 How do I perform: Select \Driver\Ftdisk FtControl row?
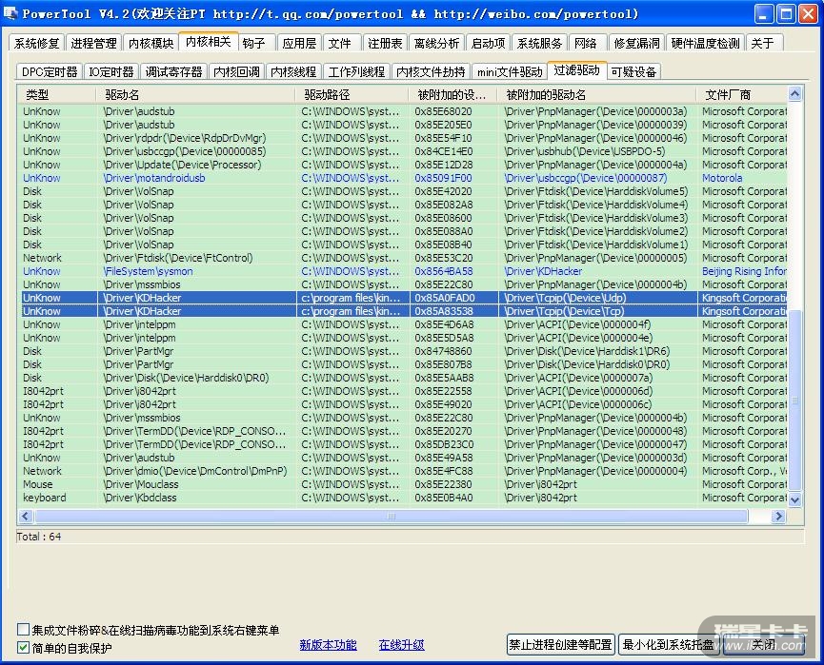405,258
